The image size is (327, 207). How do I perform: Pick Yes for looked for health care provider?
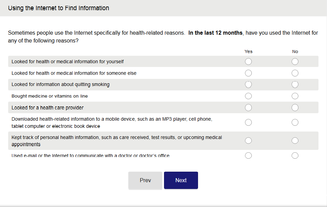[248, 108]
